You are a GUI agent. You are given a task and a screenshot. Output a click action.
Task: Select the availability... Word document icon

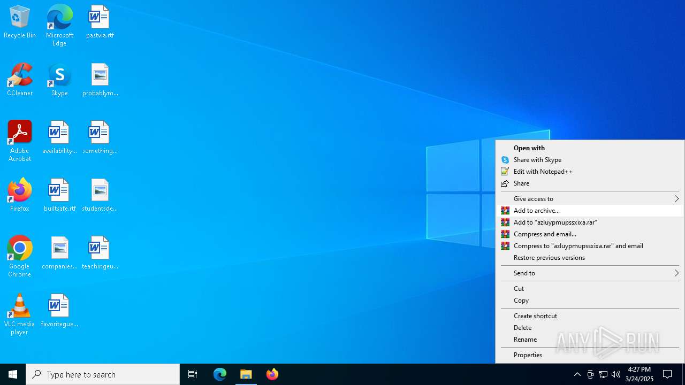pos(59,138)
